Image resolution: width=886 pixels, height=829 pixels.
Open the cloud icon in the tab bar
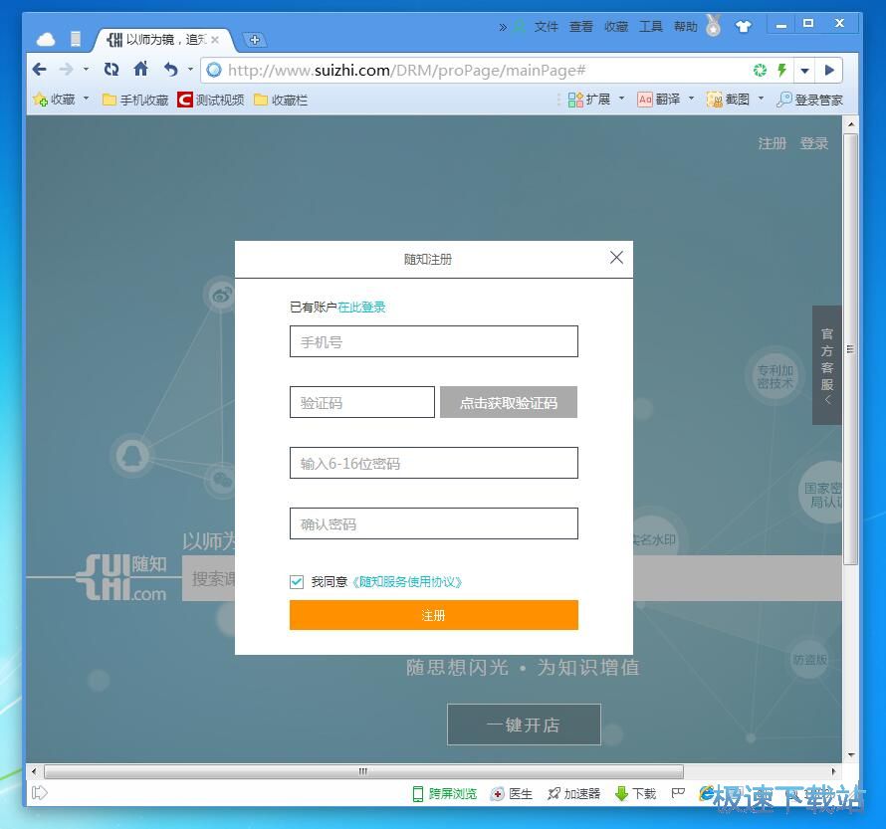46,40
